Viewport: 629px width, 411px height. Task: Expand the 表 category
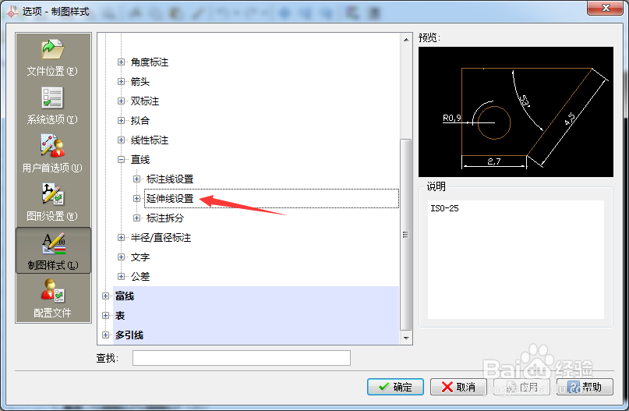tap(105, 316)
